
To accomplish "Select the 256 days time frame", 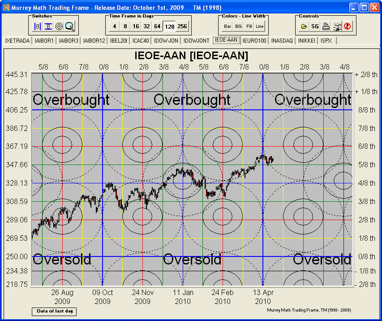I will pos(182,26).
